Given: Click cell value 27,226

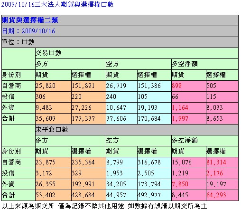Looking at the screenshot, I should point(82,107).
